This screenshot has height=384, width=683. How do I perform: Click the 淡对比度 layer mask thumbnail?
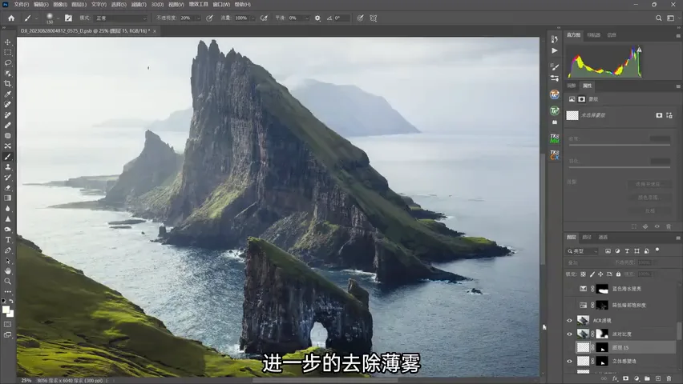[x=602, y=334]
